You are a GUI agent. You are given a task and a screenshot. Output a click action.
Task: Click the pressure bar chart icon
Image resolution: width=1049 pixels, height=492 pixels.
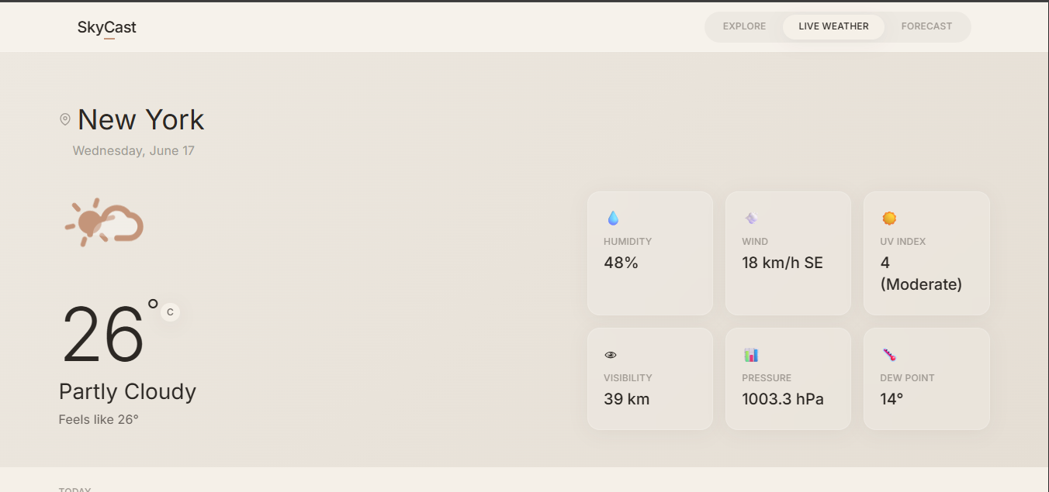tap(750, 355)
